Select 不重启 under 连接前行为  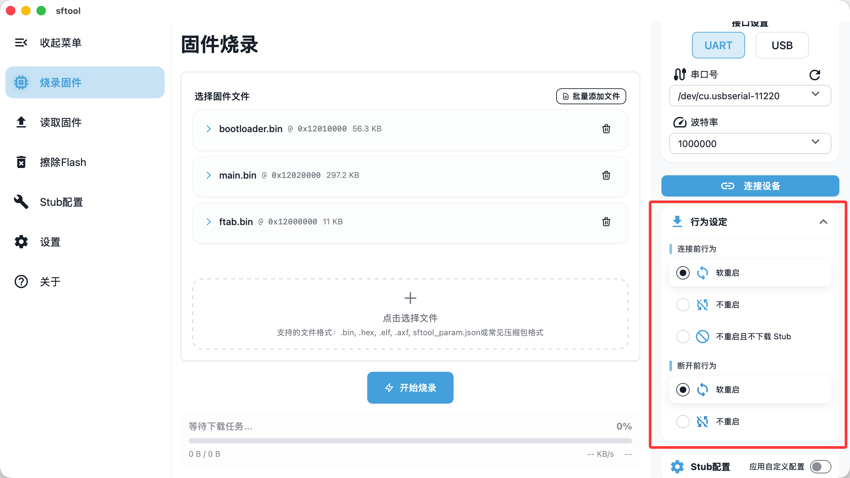(683, 305)
